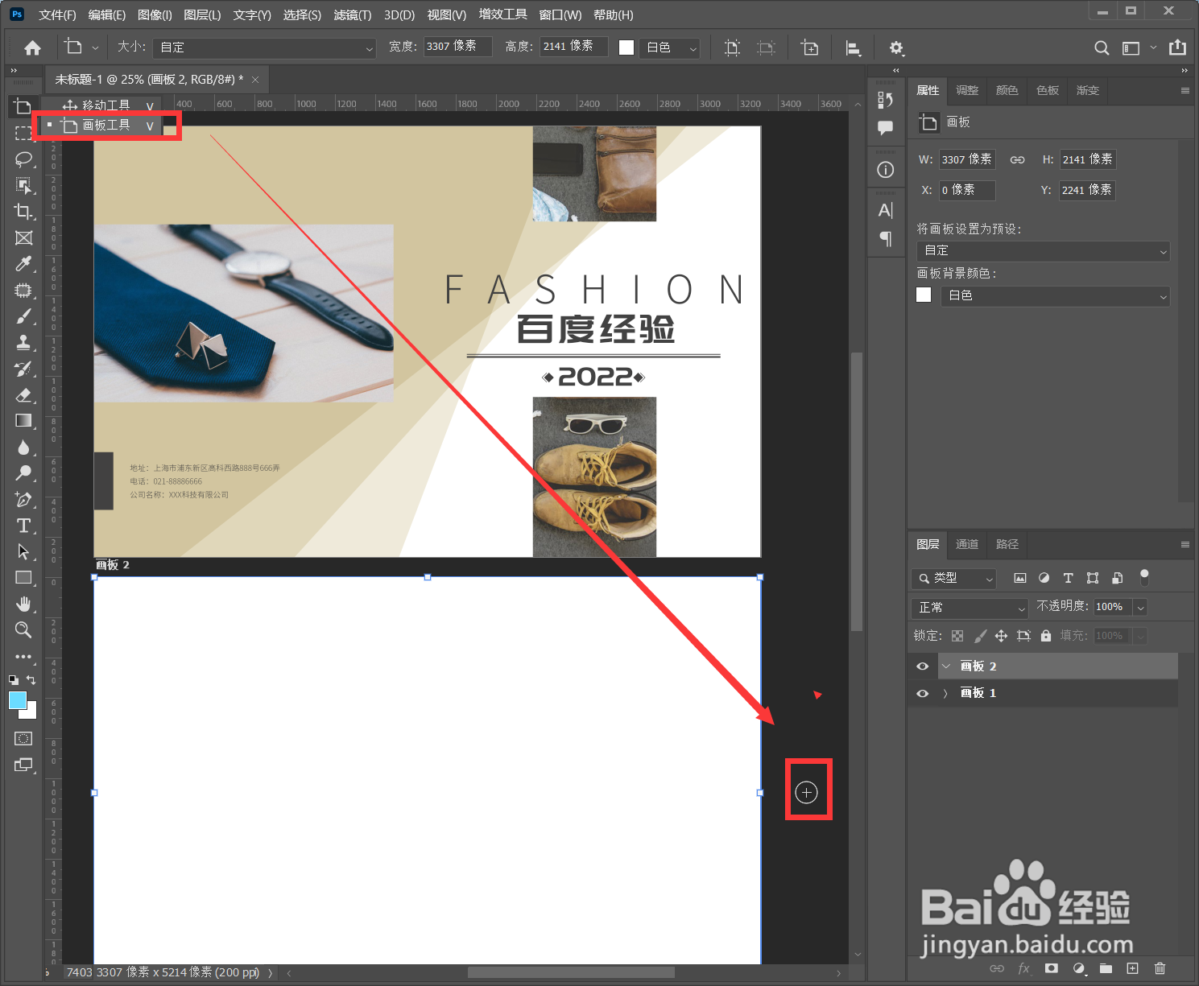Screen dimensions: 1199x986
Task: Select the Eyedropper tool
Action: pos(23,263)
